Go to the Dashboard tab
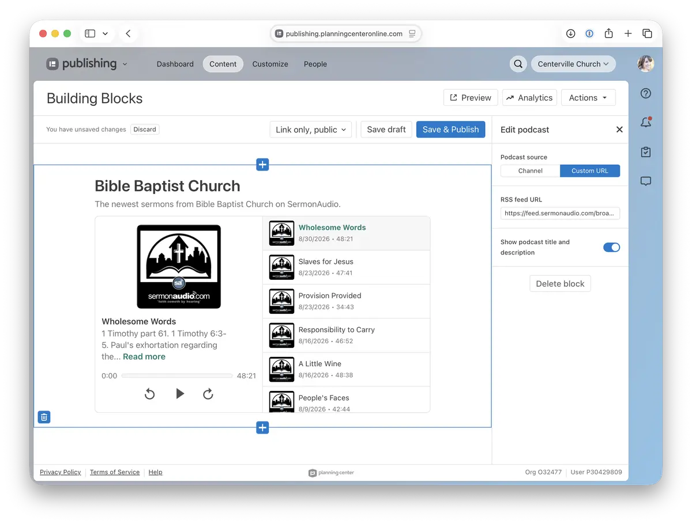The image size is (692, 524). pyautogui.click(x=175, y=64)
